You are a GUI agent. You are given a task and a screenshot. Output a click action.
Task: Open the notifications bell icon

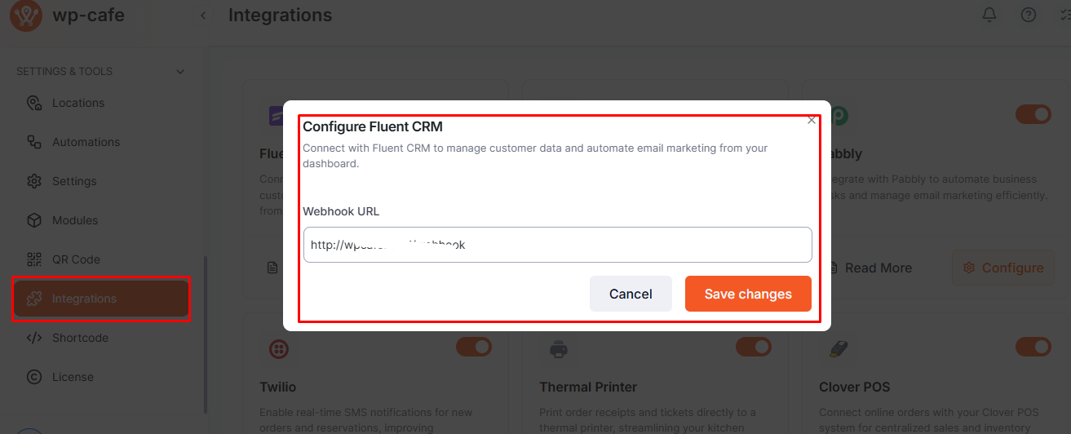coord(989,15)
